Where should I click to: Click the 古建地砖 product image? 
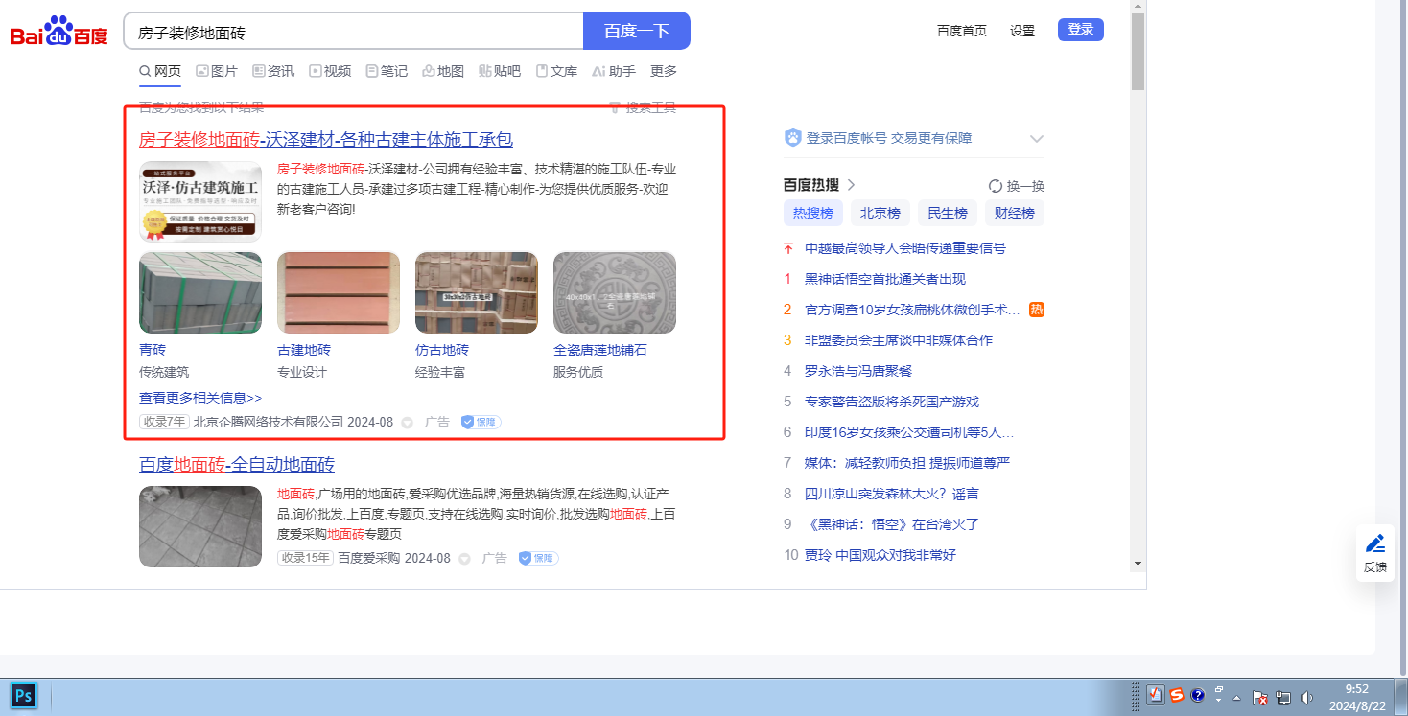pos(339,292)
